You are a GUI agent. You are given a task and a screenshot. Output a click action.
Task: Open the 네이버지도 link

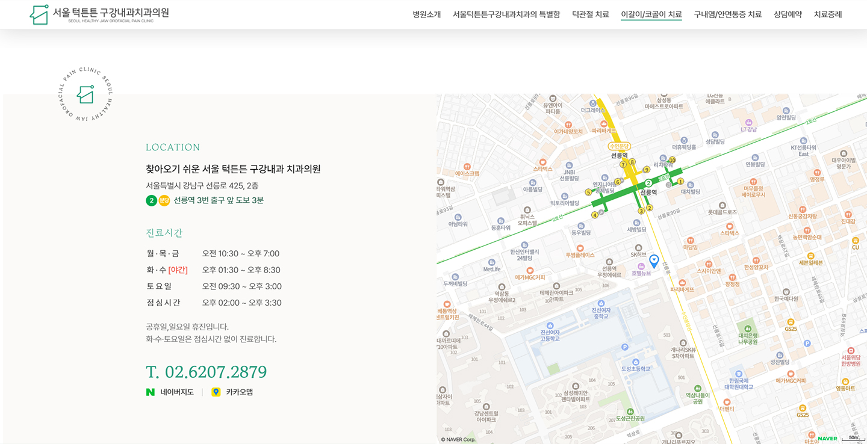click(177, 392)
